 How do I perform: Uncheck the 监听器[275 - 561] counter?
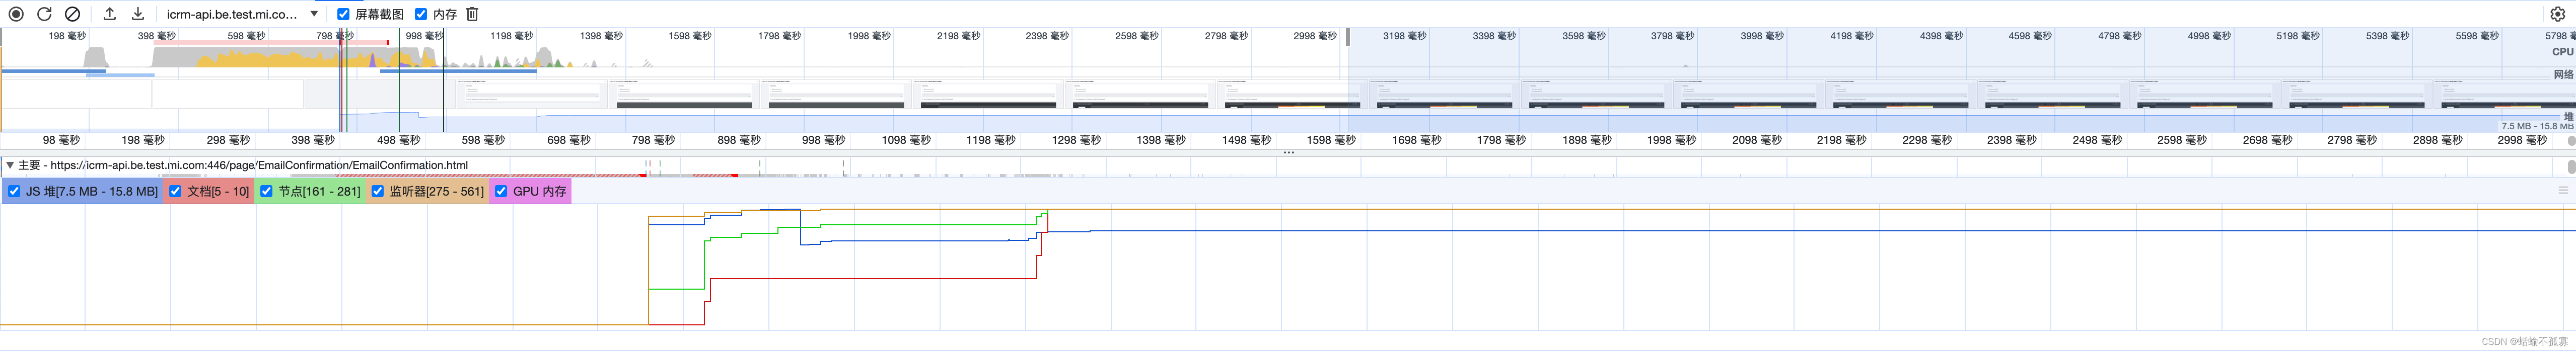point(378,191)
